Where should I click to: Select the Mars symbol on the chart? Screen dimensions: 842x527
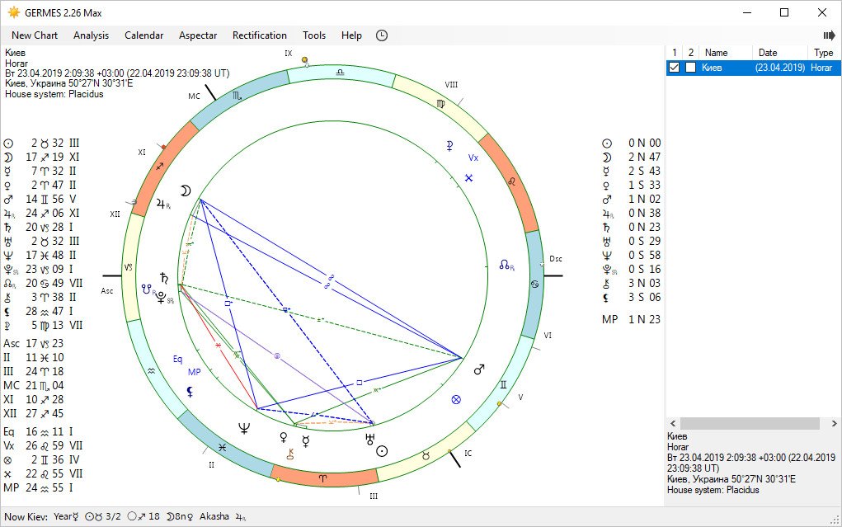click(479, 369)
